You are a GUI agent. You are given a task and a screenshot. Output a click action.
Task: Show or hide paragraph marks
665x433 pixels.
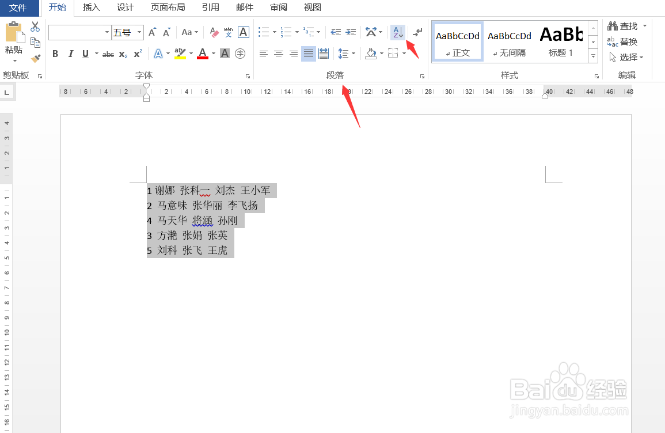[x=418, y=32]
